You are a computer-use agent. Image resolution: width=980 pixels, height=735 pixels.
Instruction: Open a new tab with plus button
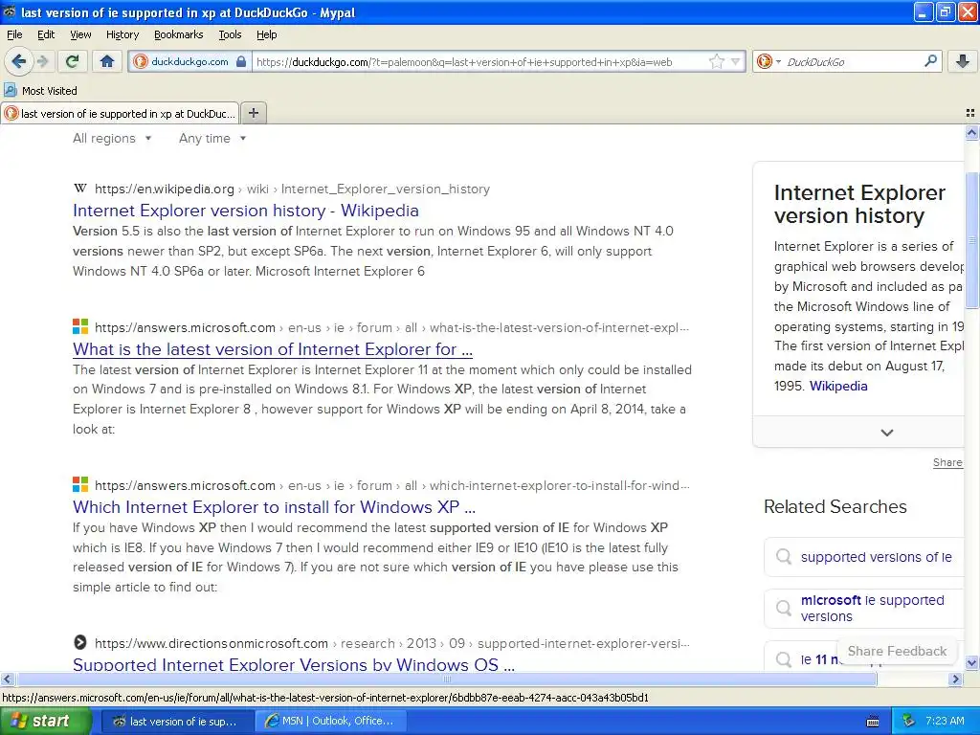pos(253,113)
